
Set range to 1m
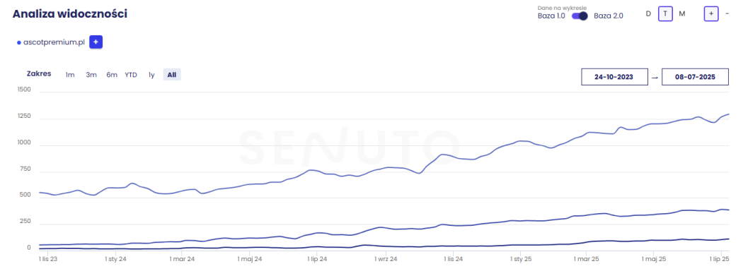point(70,75)
